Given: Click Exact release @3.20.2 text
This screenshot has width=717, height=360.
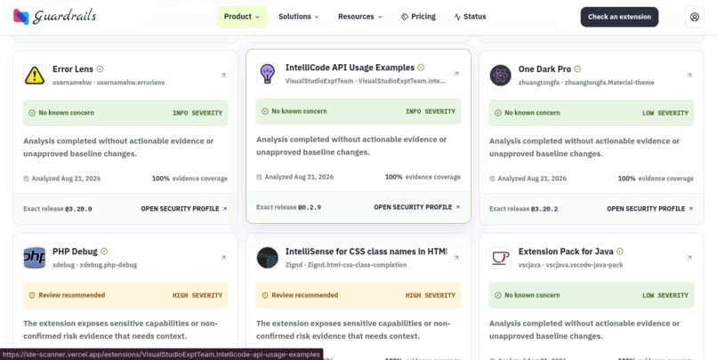Looking at the screenshot, I should [x=524, y=209].
